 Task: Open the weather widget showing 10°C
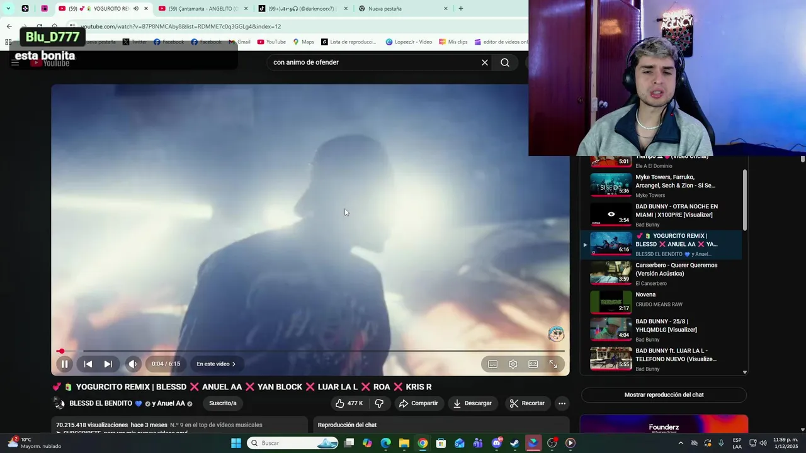pyautogui.click(x=35, y=443)
